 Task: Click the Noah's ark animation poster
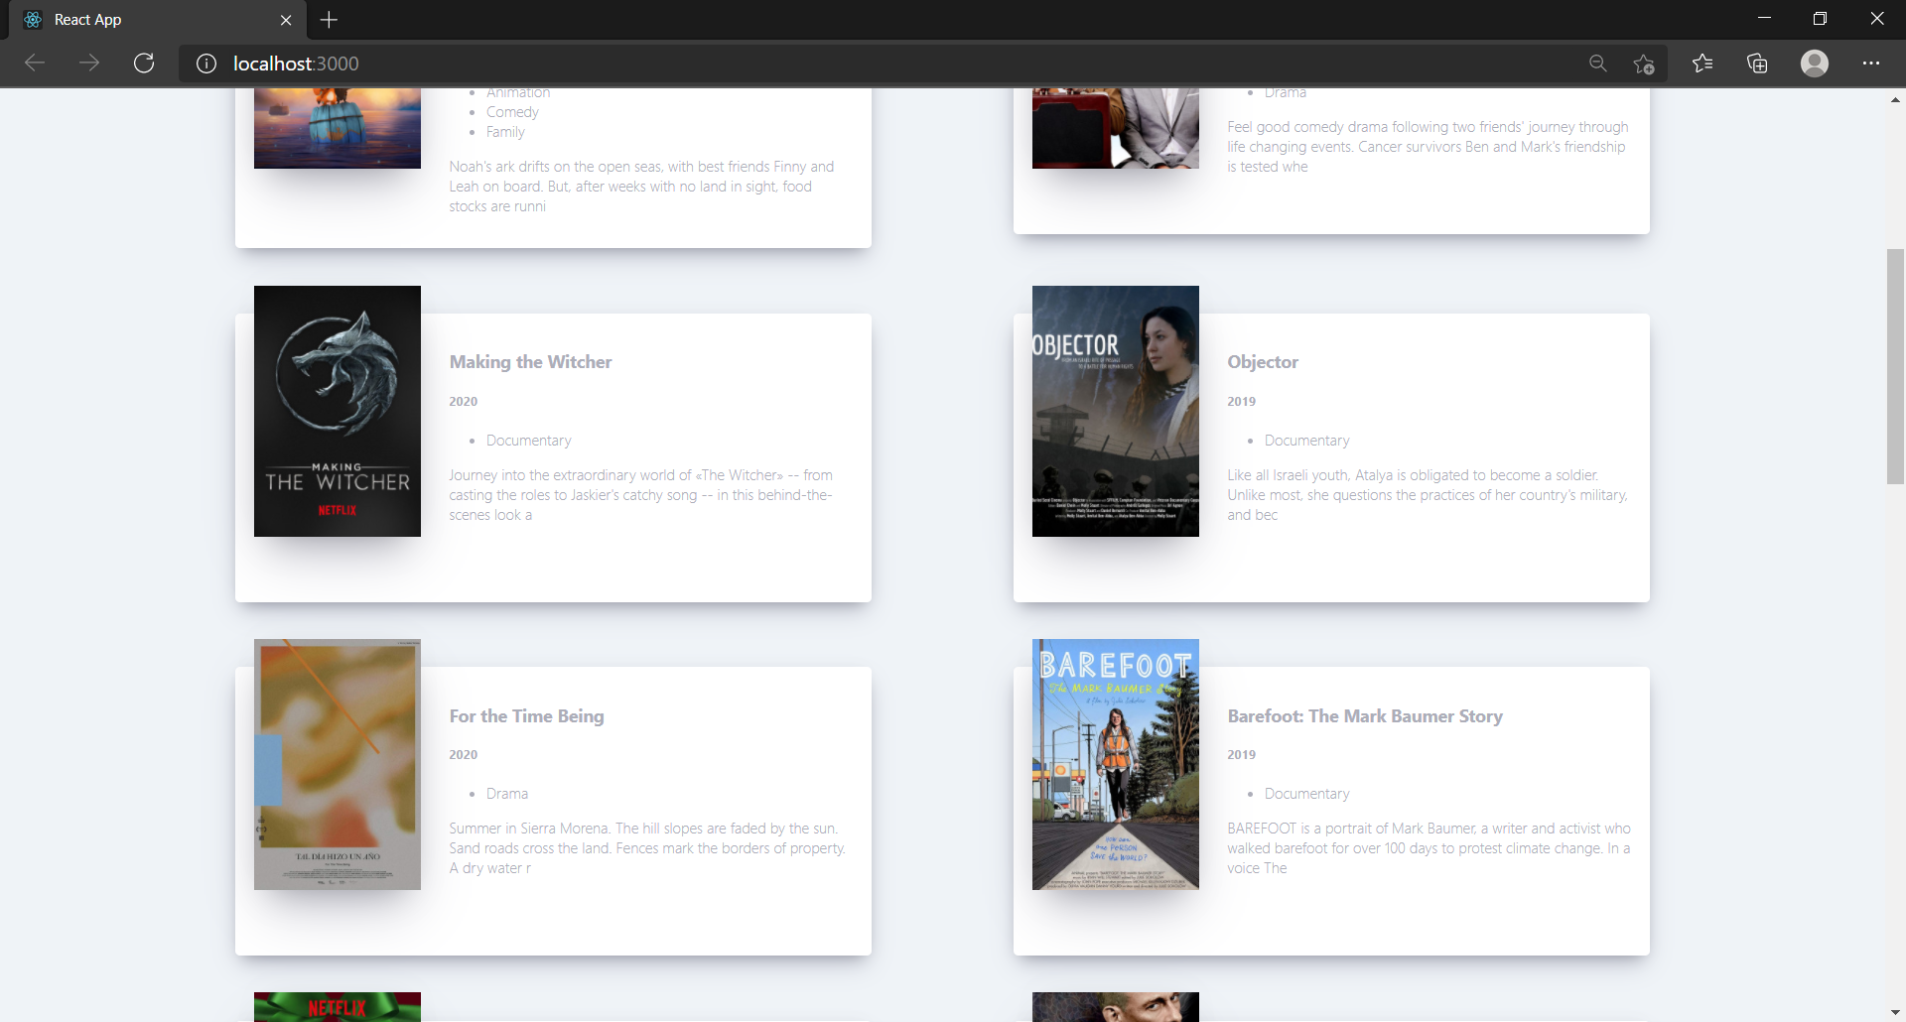click(338, 128)
